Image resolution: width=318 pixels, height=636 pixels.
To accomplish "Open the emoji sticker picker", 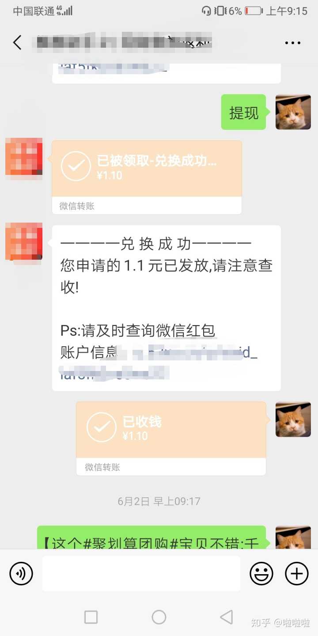I will (x=261, y=573).
